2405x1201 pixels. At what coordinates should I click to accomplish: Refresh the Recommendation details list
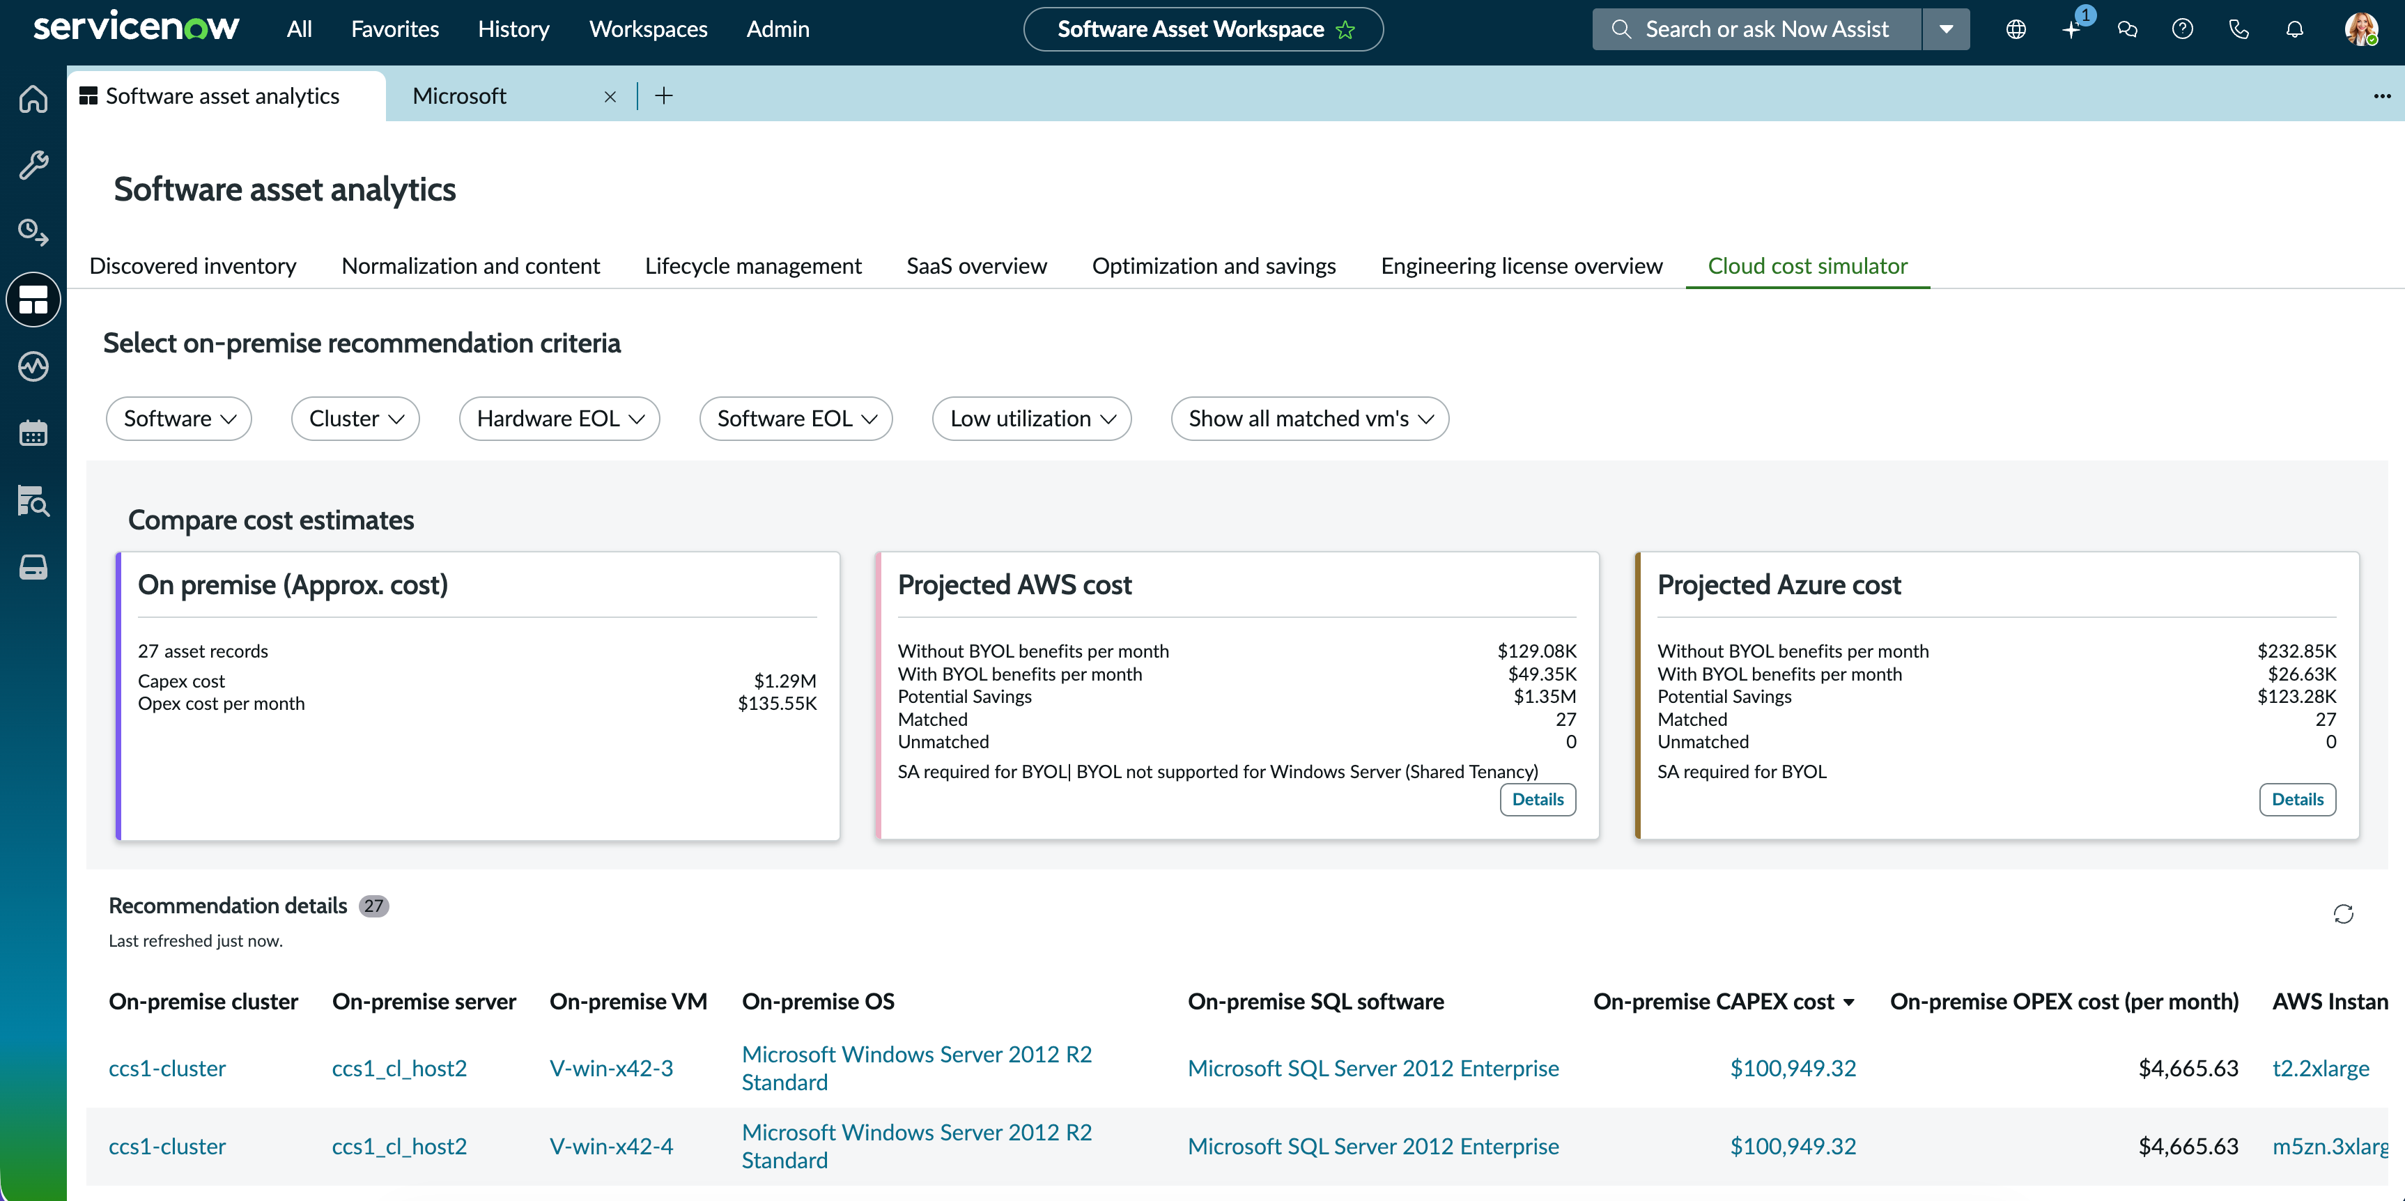point(2344,913)
